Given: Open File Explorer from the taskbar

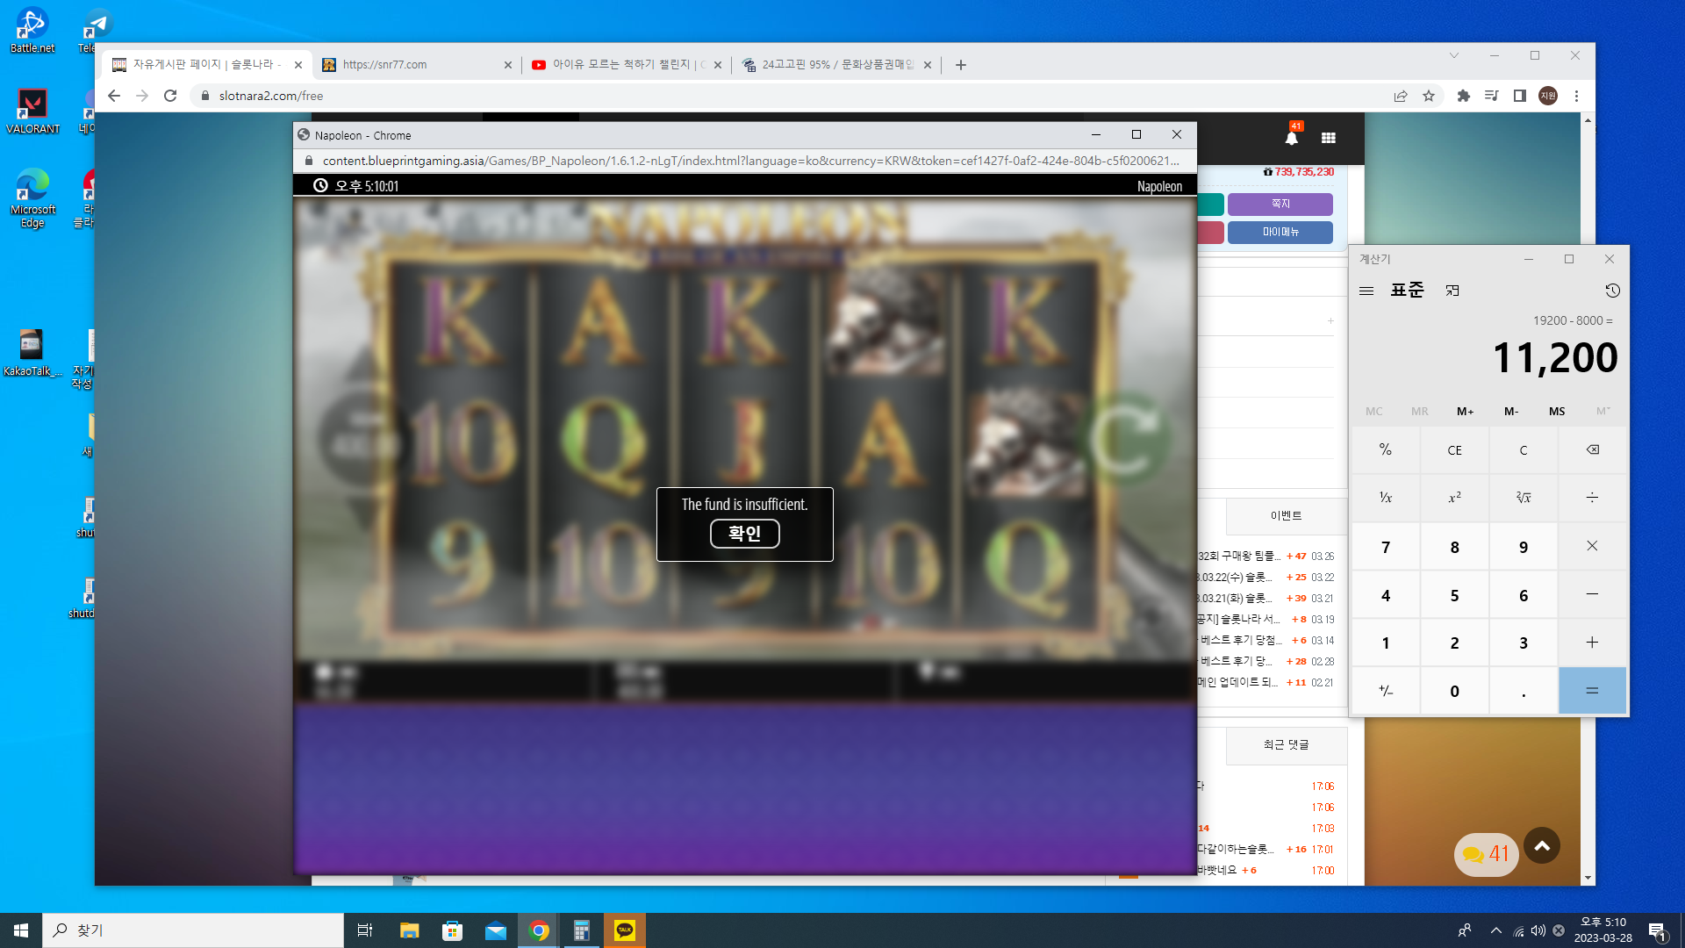Looking at the screenshot, I should click(x=409, y=930).
